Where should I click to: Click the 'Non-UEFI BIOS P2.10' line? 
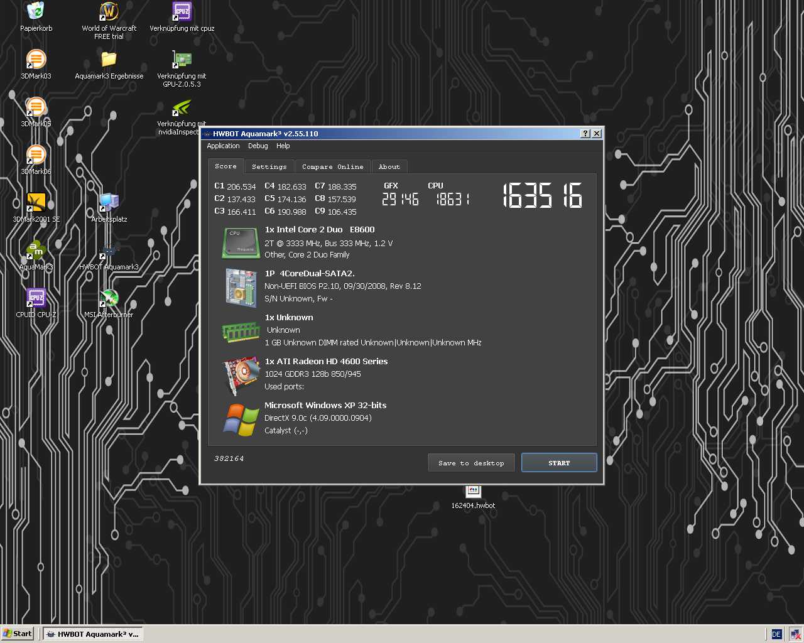coord(343,286)
